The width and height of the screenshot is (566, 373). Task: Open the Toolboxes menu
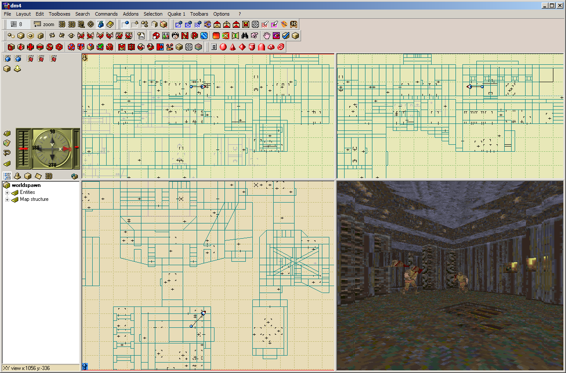click(x=59, y=14)
